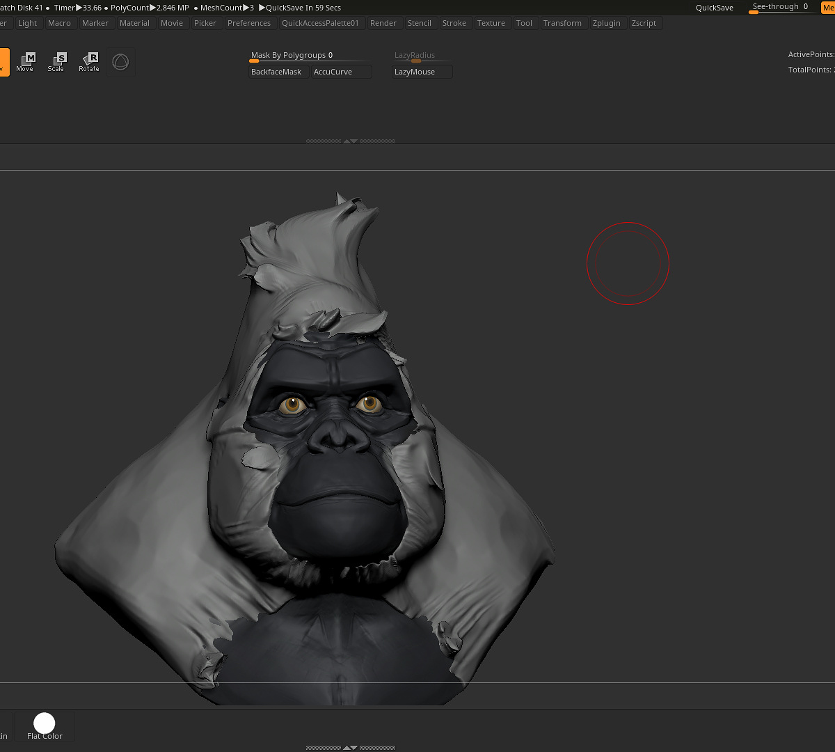The height and width of the screenshot is (752, 835).
Task: Click the See-through slider
Action: [783, 8]
